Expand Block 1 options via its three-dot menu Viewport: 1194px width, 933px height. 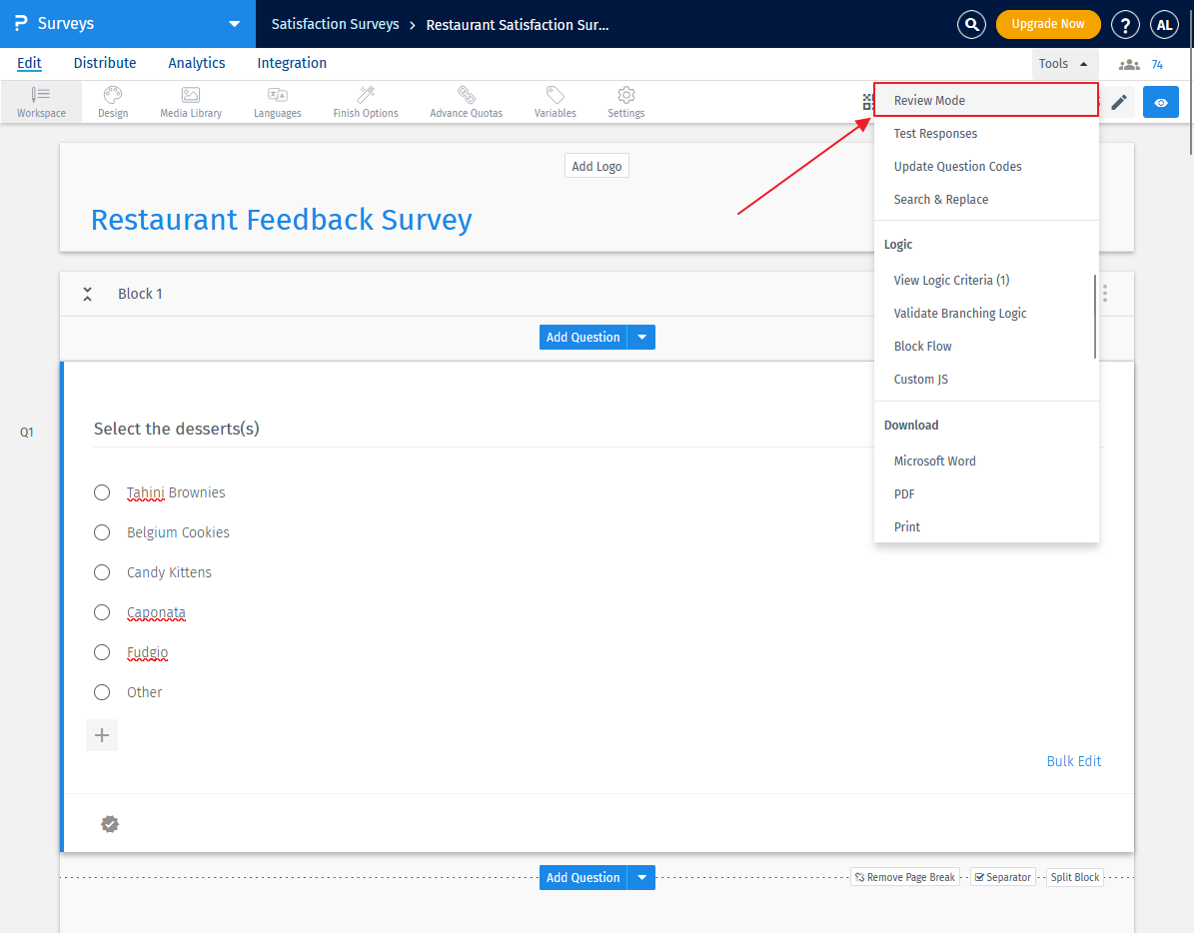(x=1104, y=293)
